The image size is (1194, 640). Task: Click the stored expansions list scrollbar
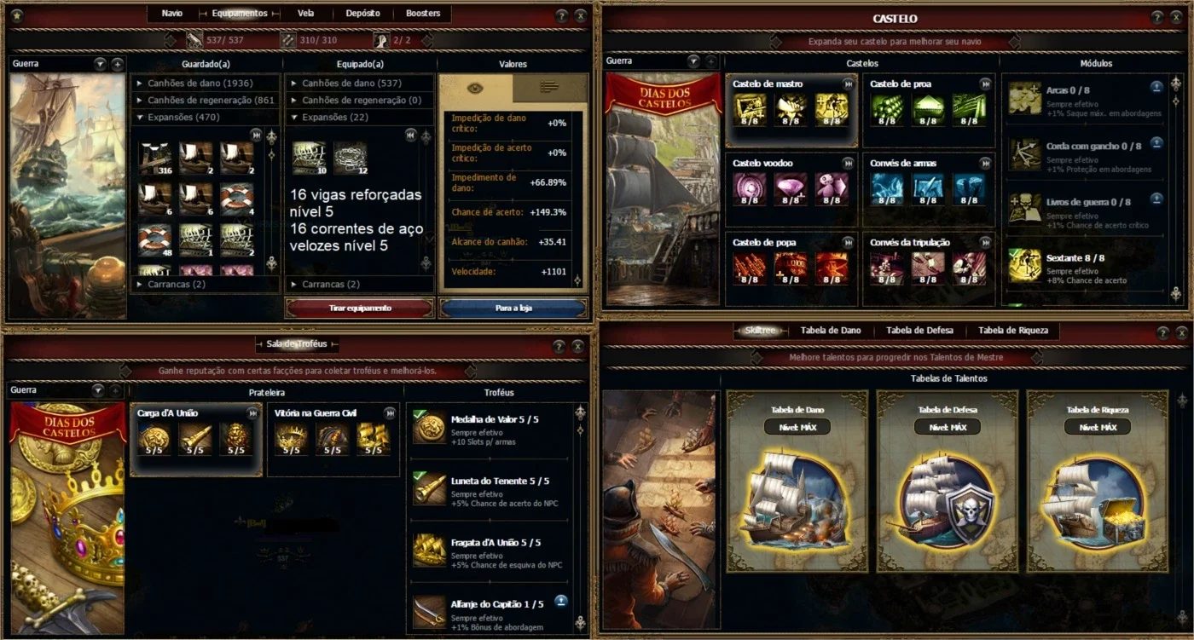pos(271,201)
